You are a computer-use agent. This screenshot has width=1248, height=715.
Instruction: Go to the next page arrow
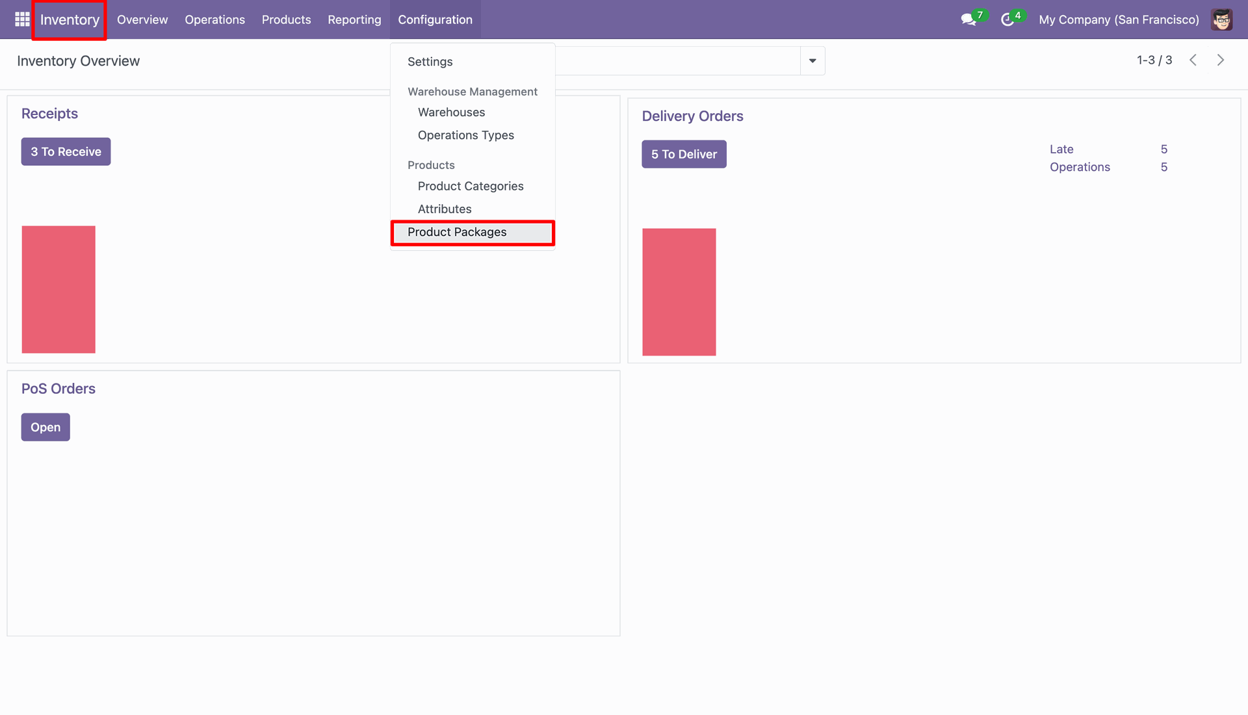1221,60
